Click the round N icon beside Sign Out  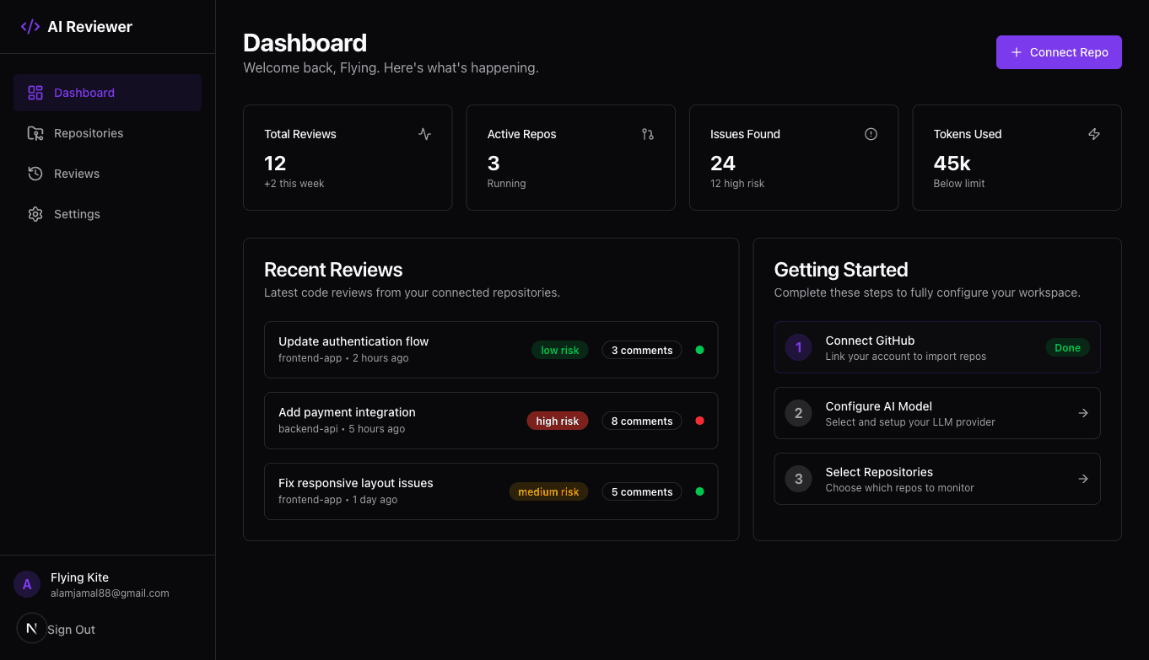(x=32, y=628)
